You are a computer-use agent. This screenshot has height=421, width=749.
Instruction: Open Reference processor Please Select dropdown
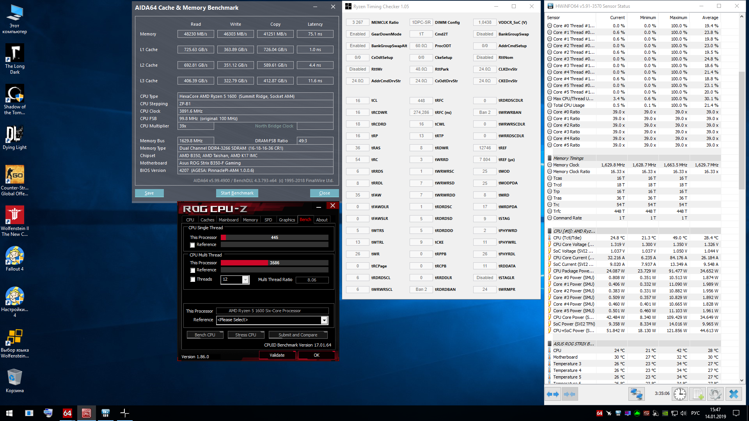[324, 320]
